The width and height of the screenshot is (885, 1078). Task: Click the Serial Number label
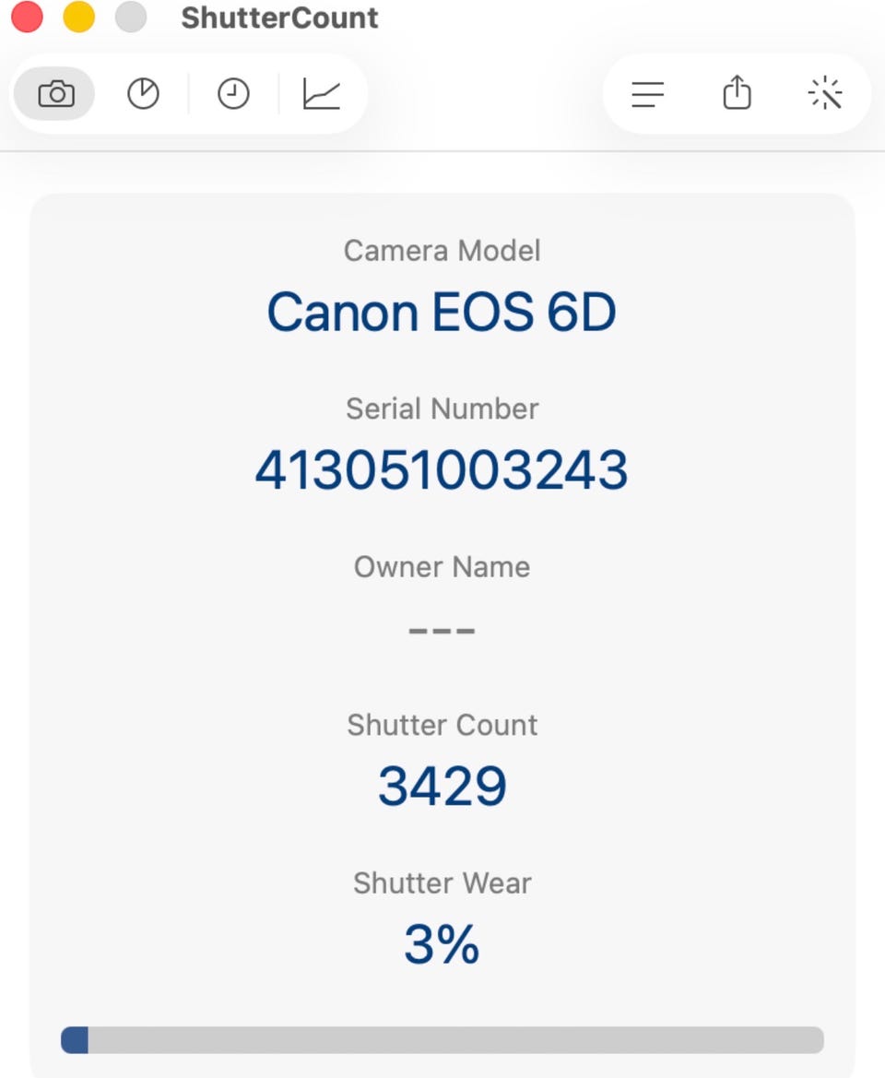[442, 409]
